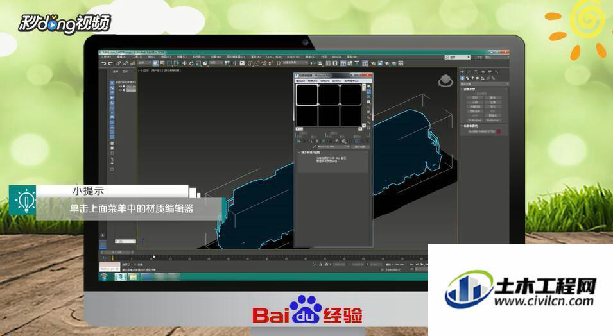This screenshot has width=613, height=336.
Task: Toggle Angle Snap on main toolbar
Action: 257,63
